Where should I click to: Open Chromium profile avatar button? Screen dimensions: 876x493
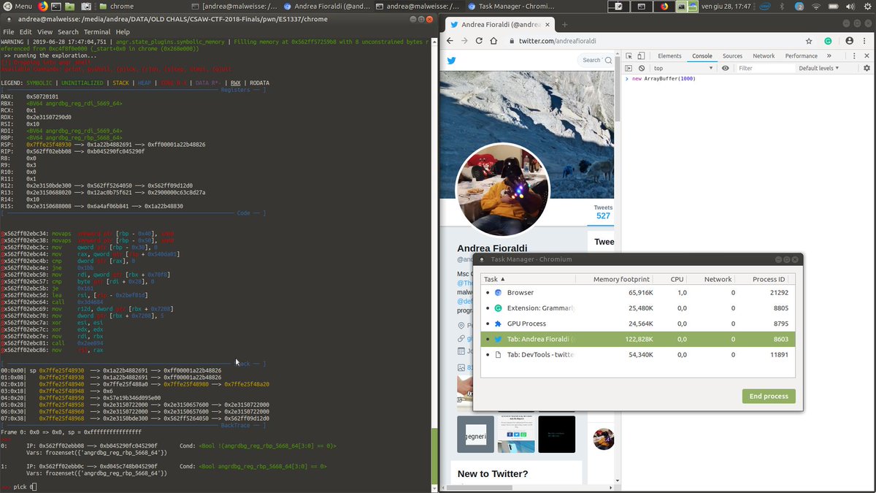[x=850, y=41]
